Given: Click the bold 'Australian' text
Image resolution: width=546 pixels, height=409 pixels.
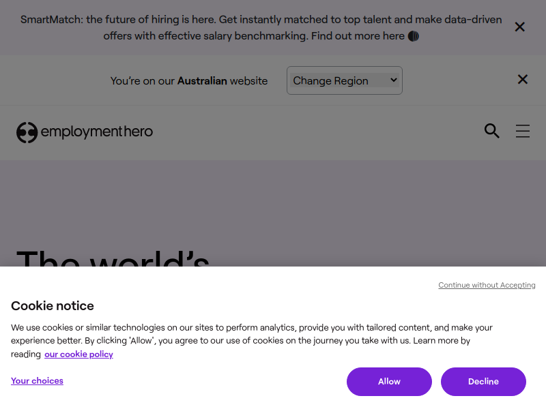Looking at the screenshot, I should pyautogui.click(x=202, y=81).
